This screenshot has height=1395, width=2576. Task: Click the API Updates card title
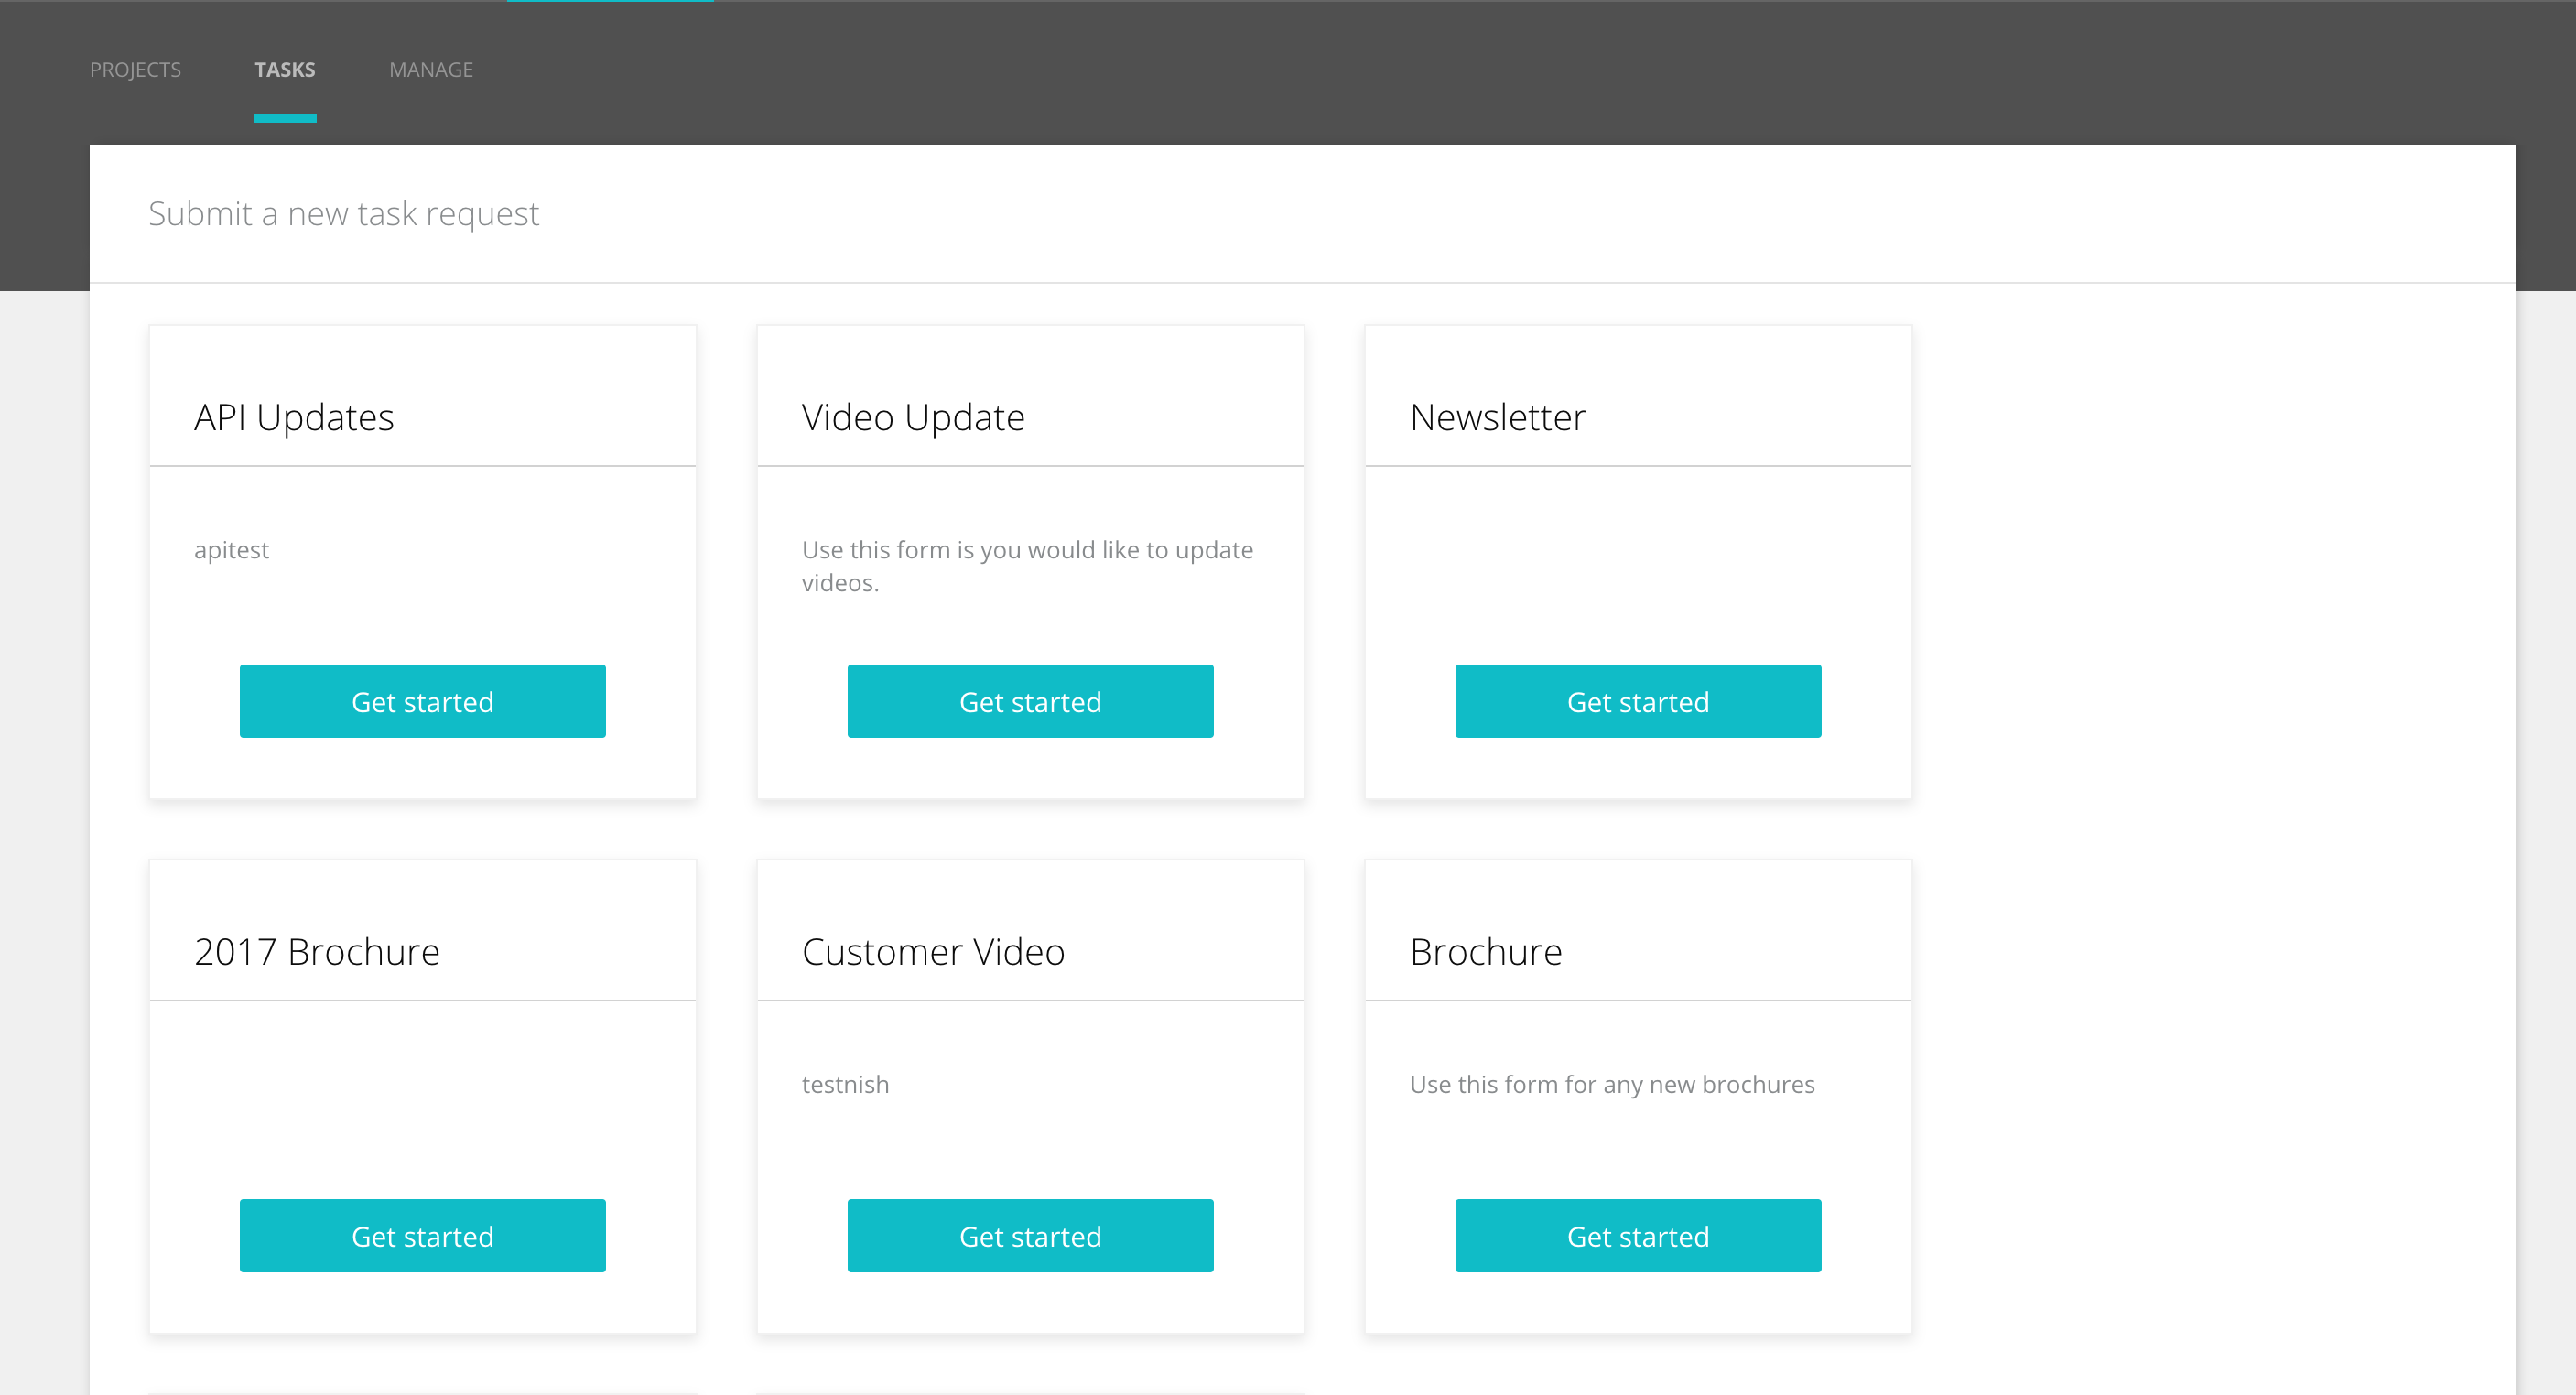[294, 417]
